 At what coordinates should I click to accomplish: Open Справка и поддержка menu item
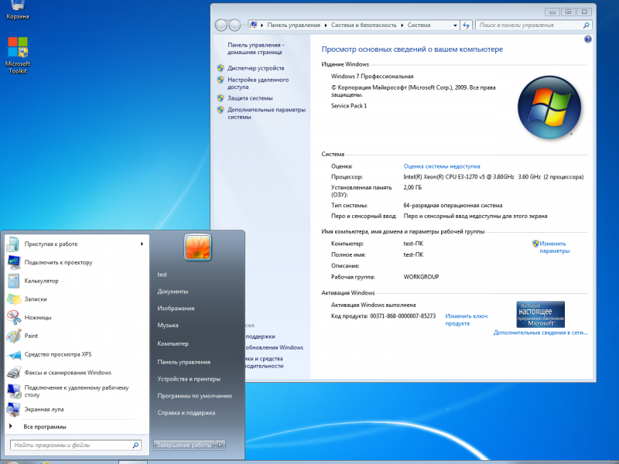pos(186,413)
